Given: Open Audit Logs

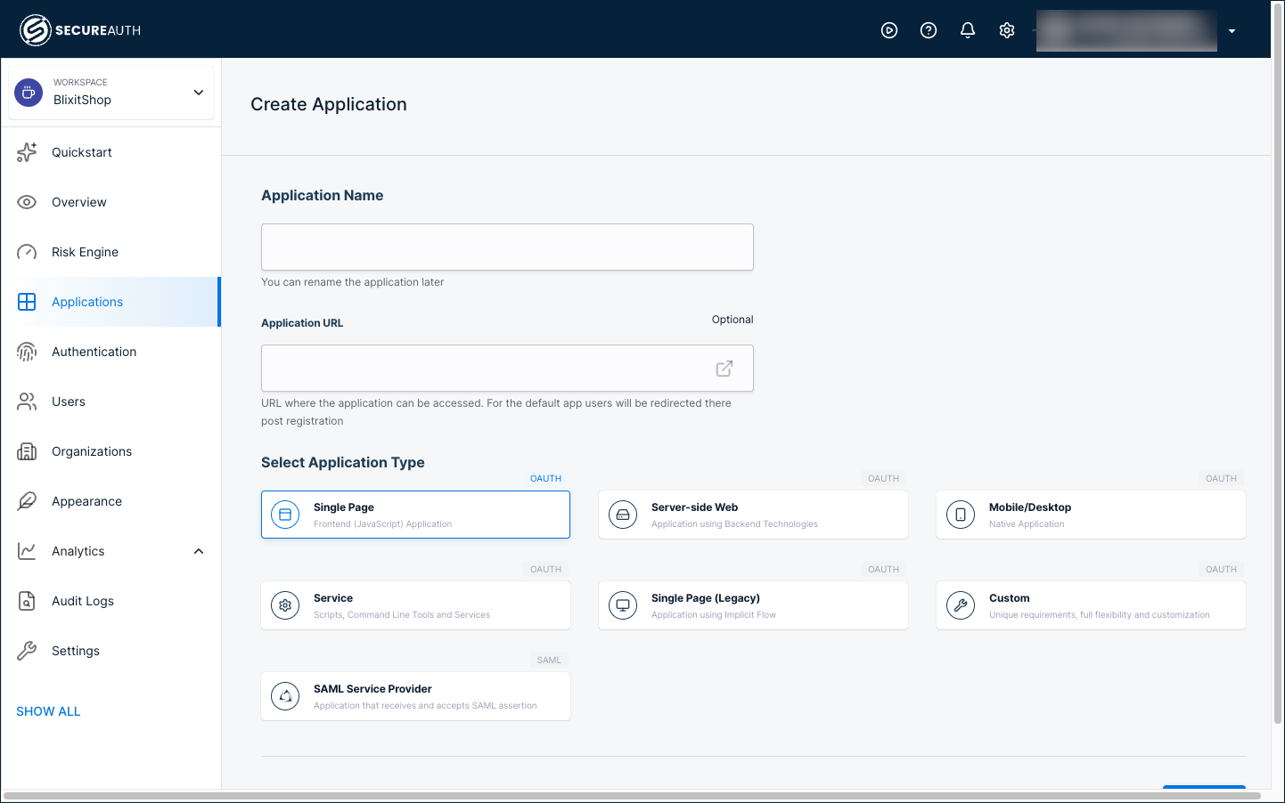Looking at the screenshot, I should 110,601.
